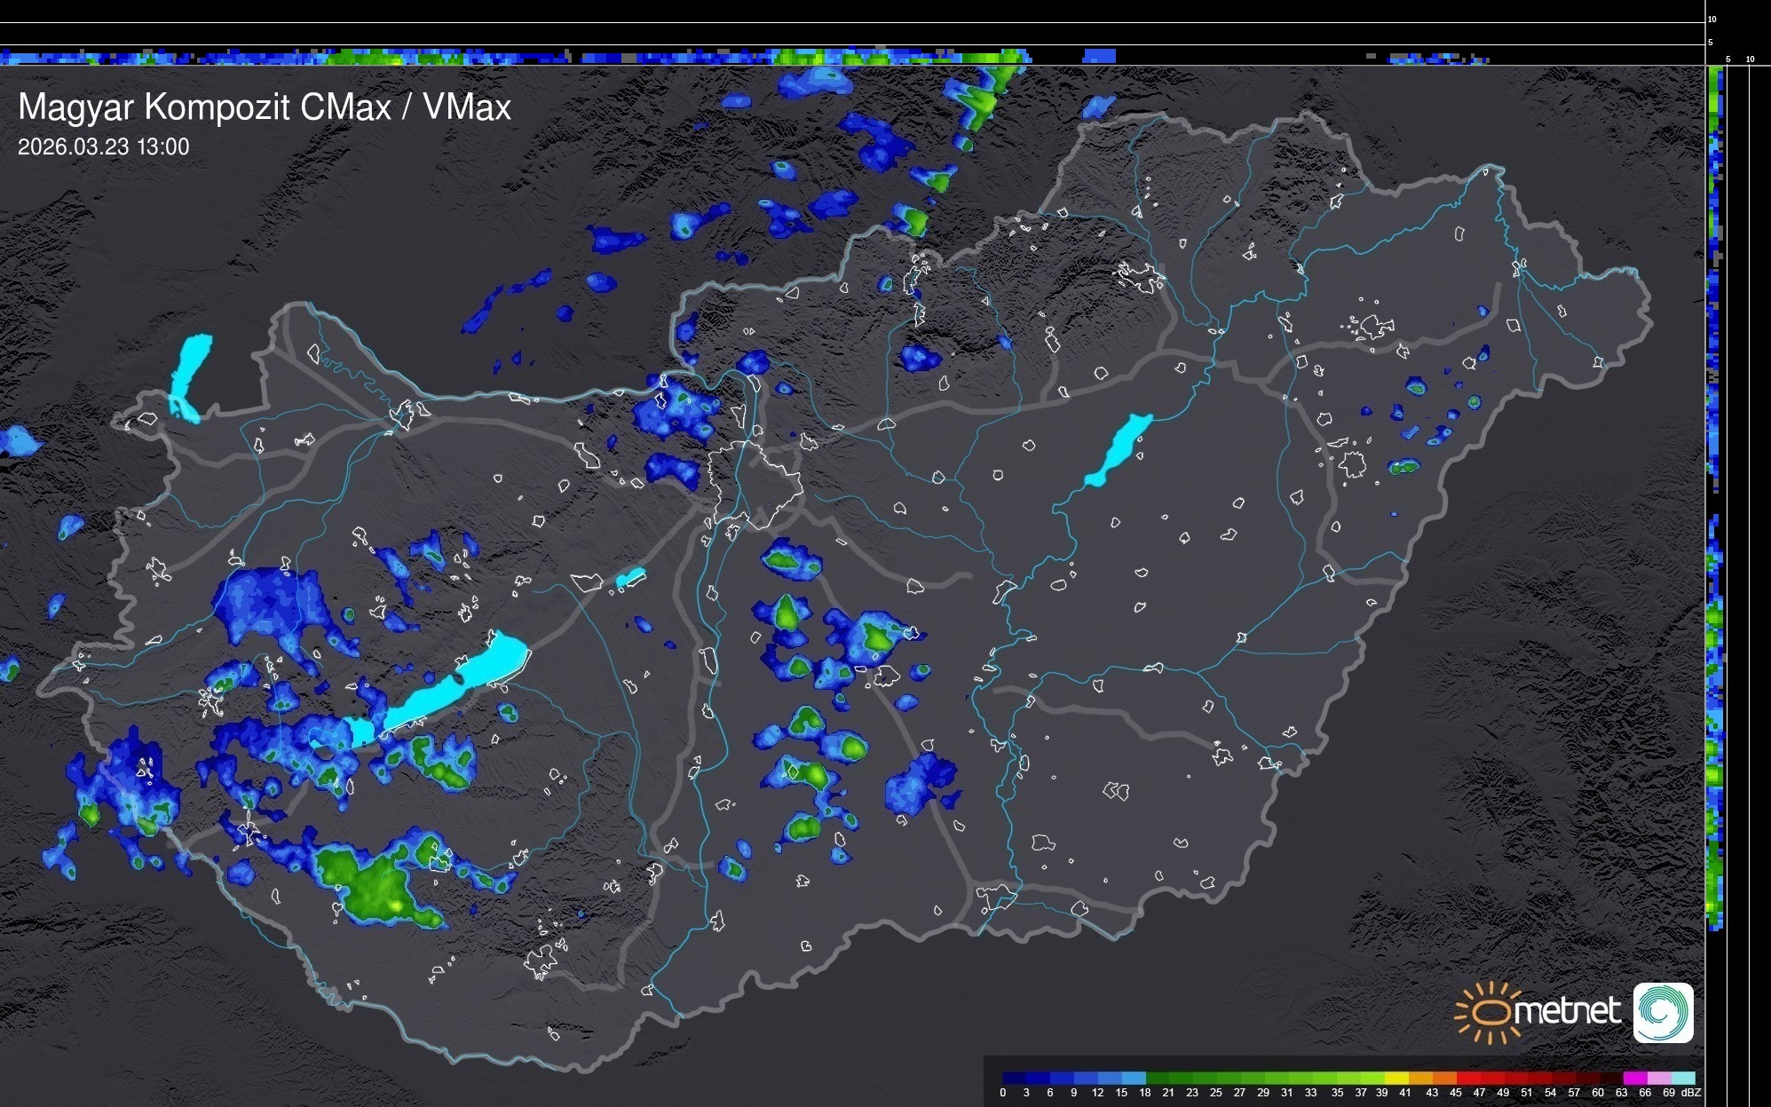
Task: Click the dBZ unit label on the legend
Action: point(1691,1093)
